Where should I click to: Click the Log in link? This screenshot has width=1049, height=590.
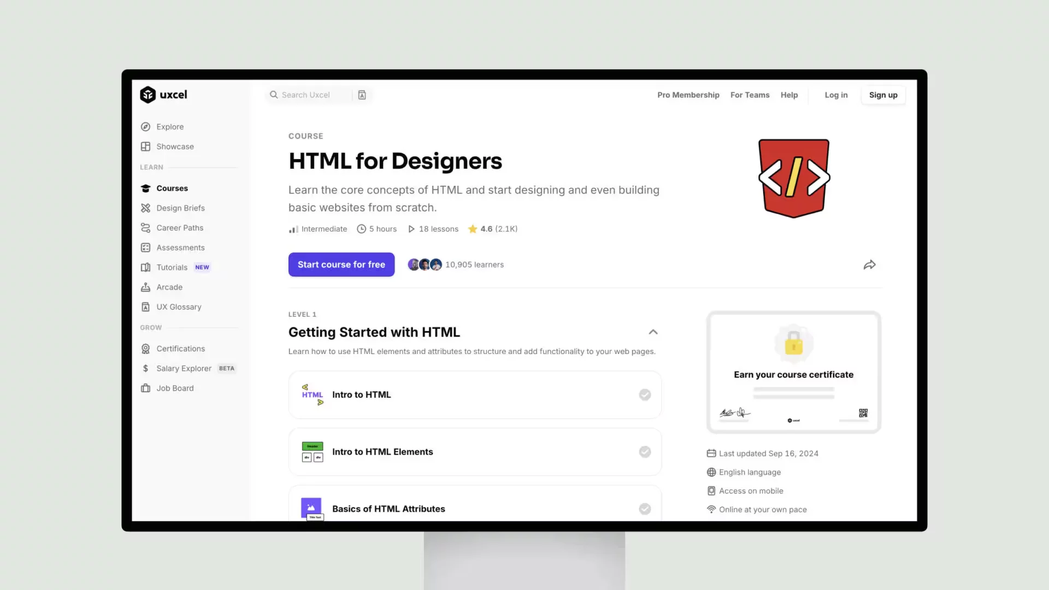pos(836,95)
